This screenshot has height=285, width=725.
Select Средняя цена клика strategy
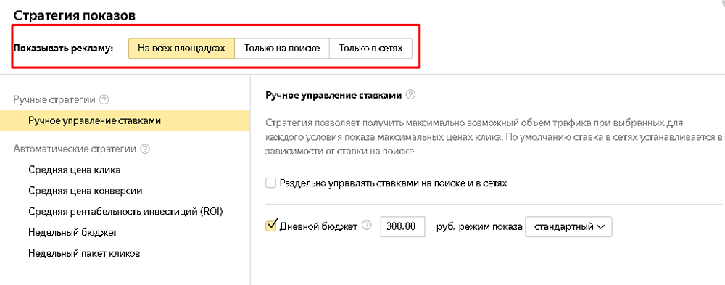click(75, 170)
